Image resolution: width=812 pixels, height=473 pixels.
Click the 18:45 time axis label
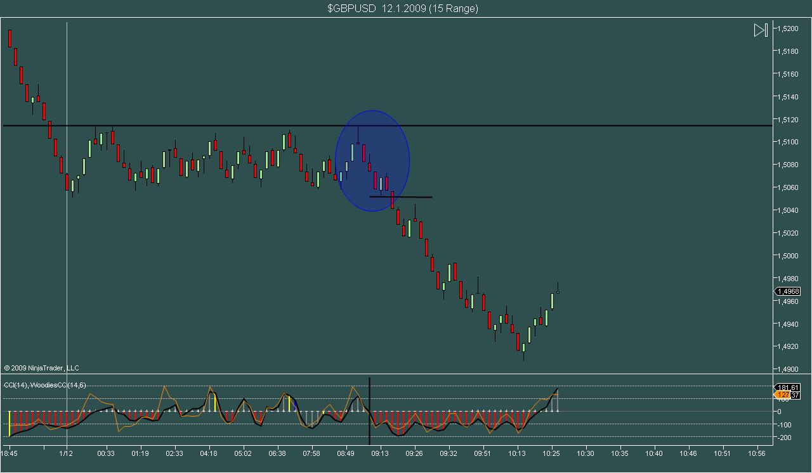(10, 453)
